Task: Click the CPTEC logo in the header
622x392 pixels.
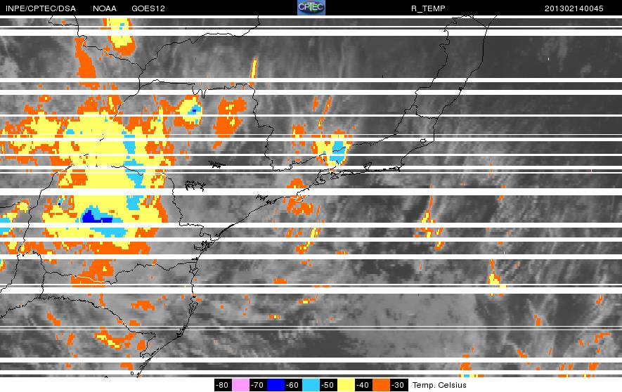Action: (311, 8)
